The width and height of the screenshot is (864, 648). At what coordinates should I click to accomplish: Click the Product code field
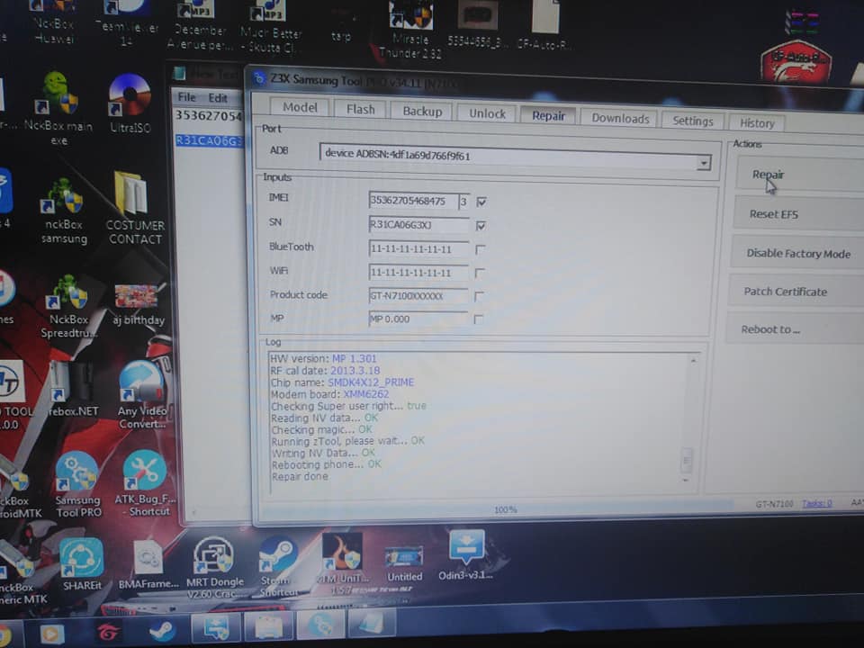[418, 296]
